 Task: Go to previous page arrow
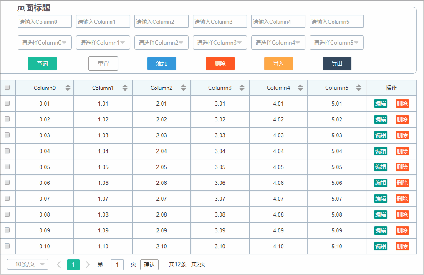(59, 265)
